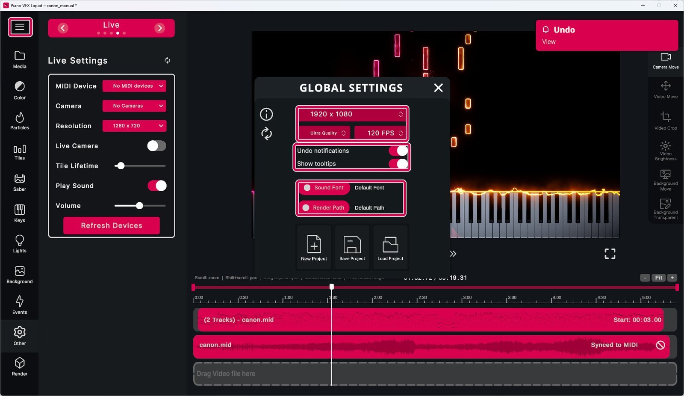Click the reset icon in Global Settings
Viewport: 684px width, 396px height.
pyautogui.click(x=266, y=133)
